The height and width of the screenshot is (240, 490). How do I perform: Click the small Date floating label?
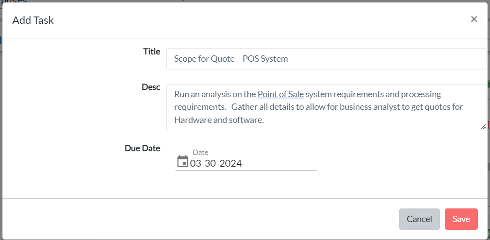(200, 153)
